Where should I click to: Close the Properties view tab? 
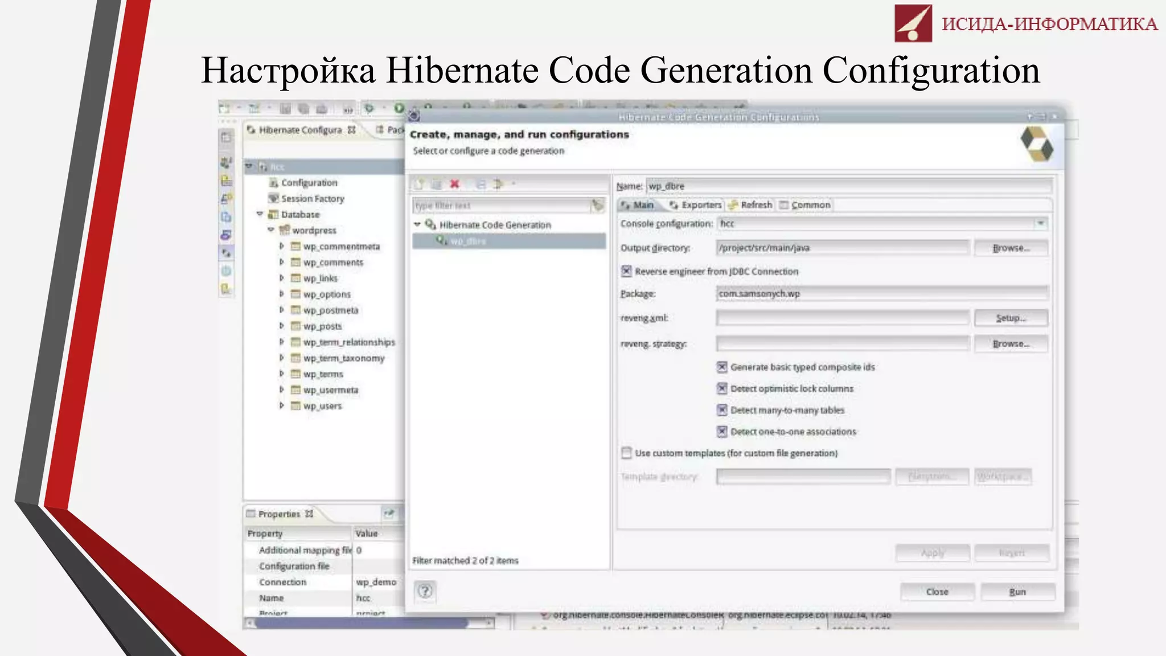click(x=309, y=514)
